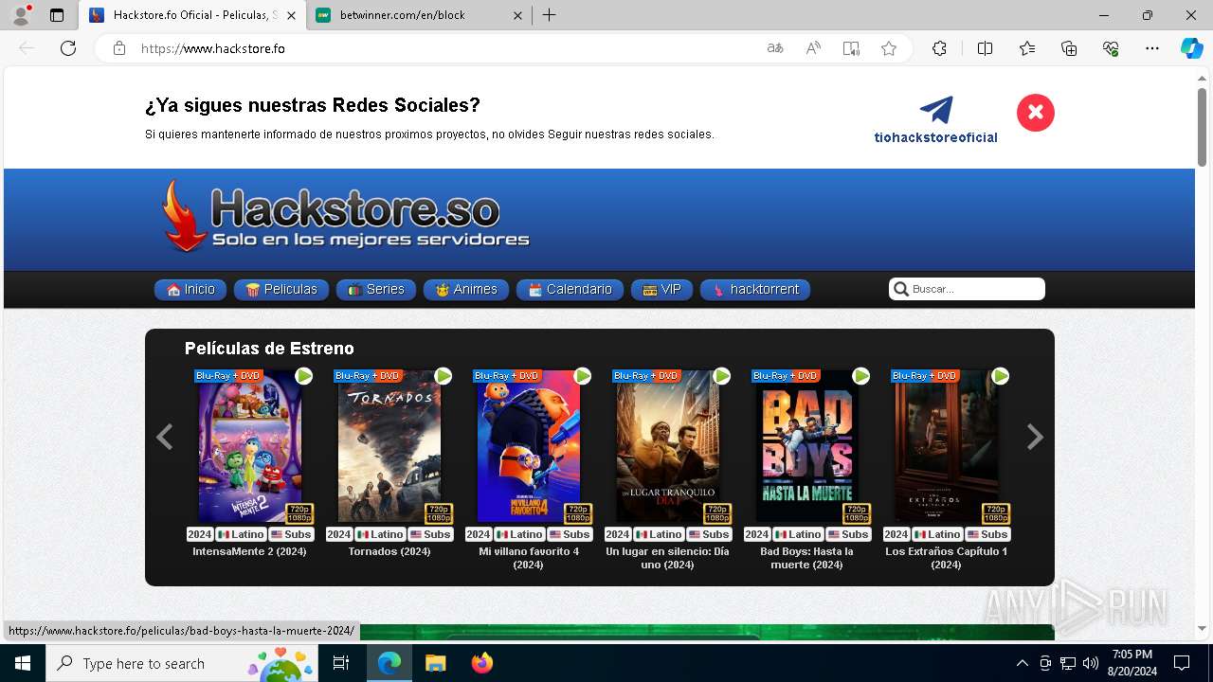
Task: Go to Inicio menu item
Action: pyautogui.click(x=190, y=290)
